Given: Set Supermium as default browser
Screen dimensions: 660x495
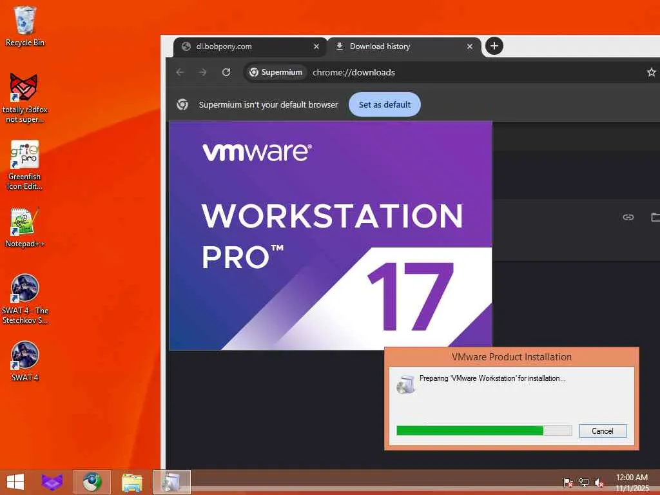Looking at the screenshot, I should (385, 104).
